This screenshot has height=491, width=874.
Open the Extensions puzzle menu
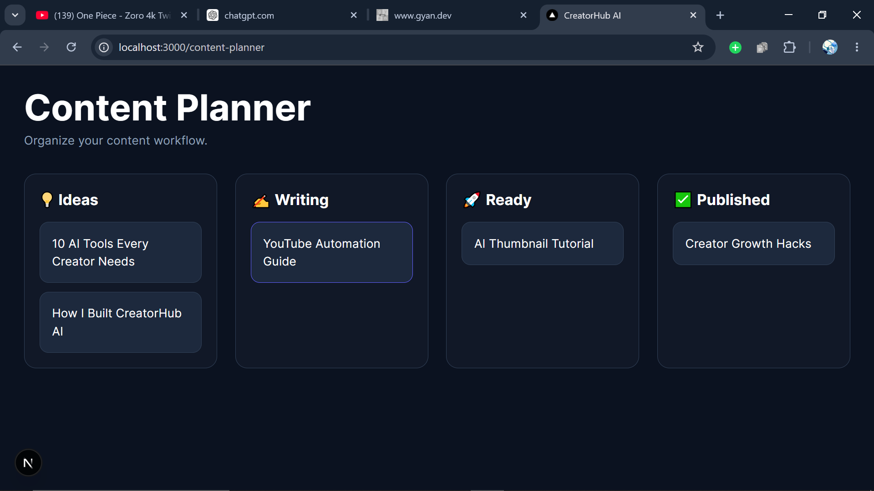tap(789, 47)
